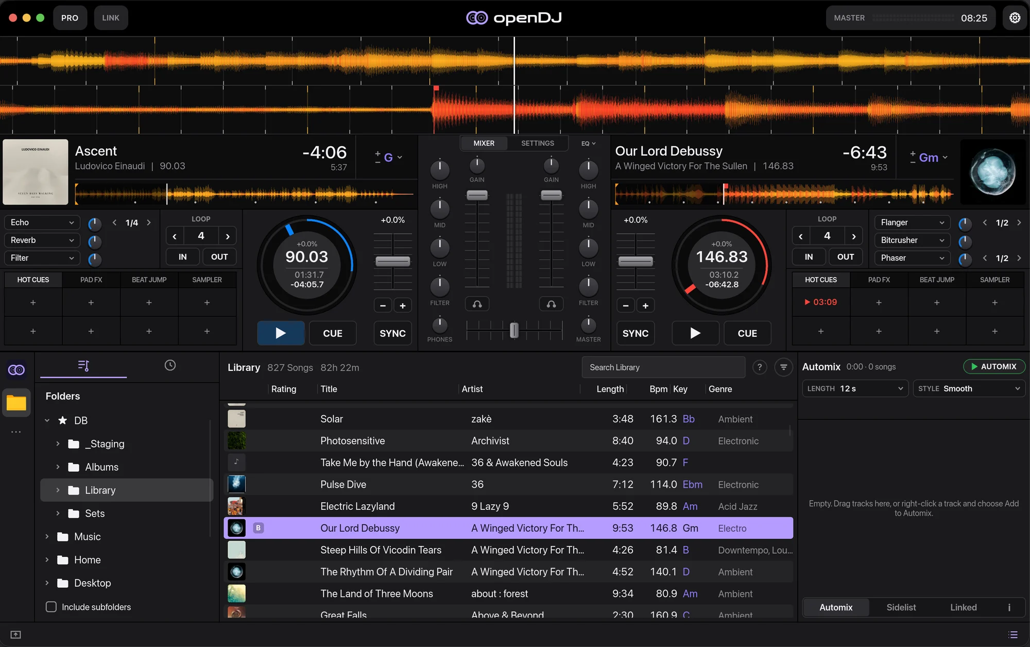Screen dimensions: 1030x647
Task: Click the folder icon in left sidebar
Action: 16,403
